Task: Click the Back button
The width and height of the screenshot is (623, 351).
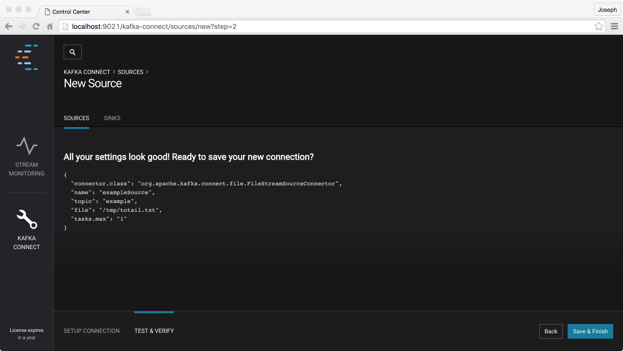Action: [x=551, y=331]
